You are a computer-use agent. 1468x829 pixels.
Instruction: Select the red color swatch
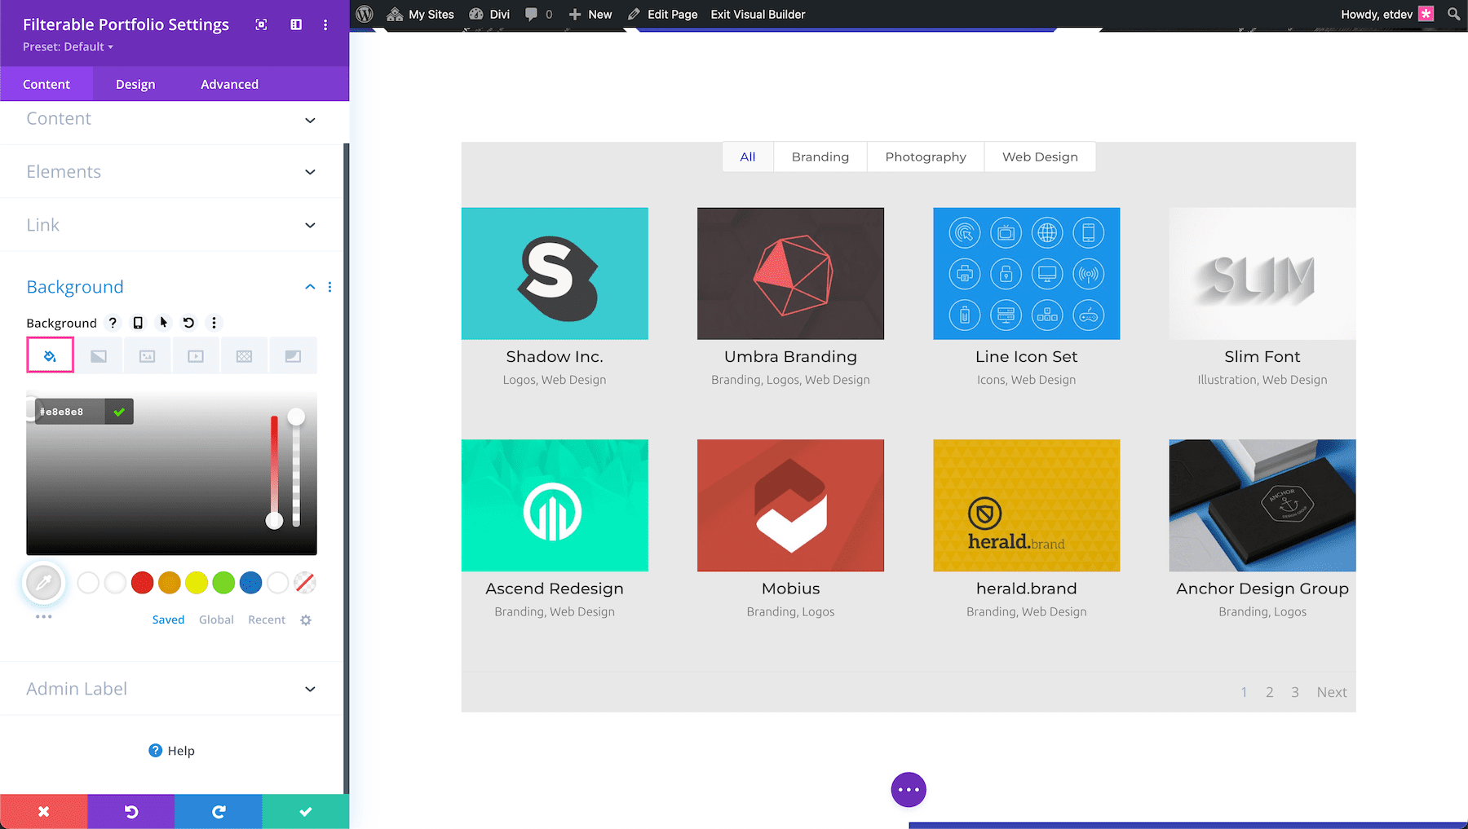[x=142, y=582]
